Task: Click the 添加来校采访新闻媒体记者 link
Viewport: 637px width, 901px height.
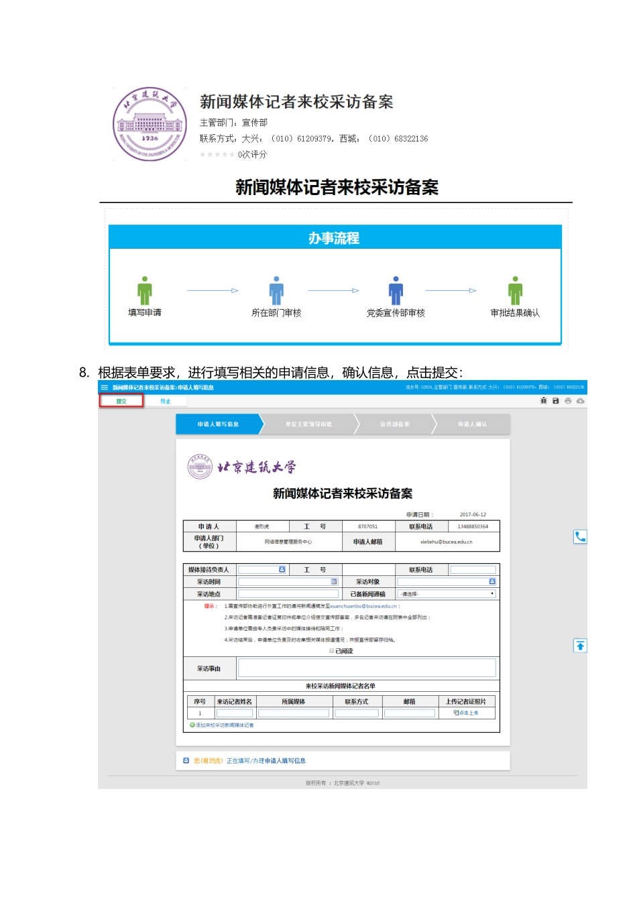Action: coord(225,725)
